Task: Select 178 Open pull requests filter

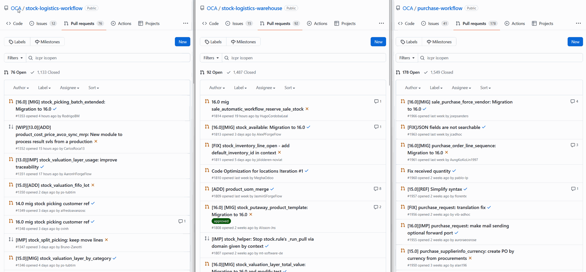Action: click(x=408, y=72)
